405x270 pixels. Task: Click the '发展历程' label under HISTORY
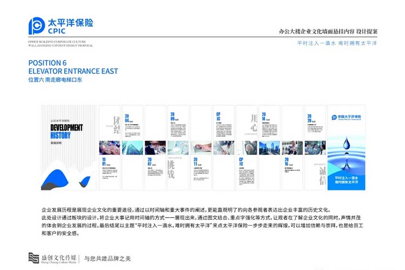(x=56, y=143)
